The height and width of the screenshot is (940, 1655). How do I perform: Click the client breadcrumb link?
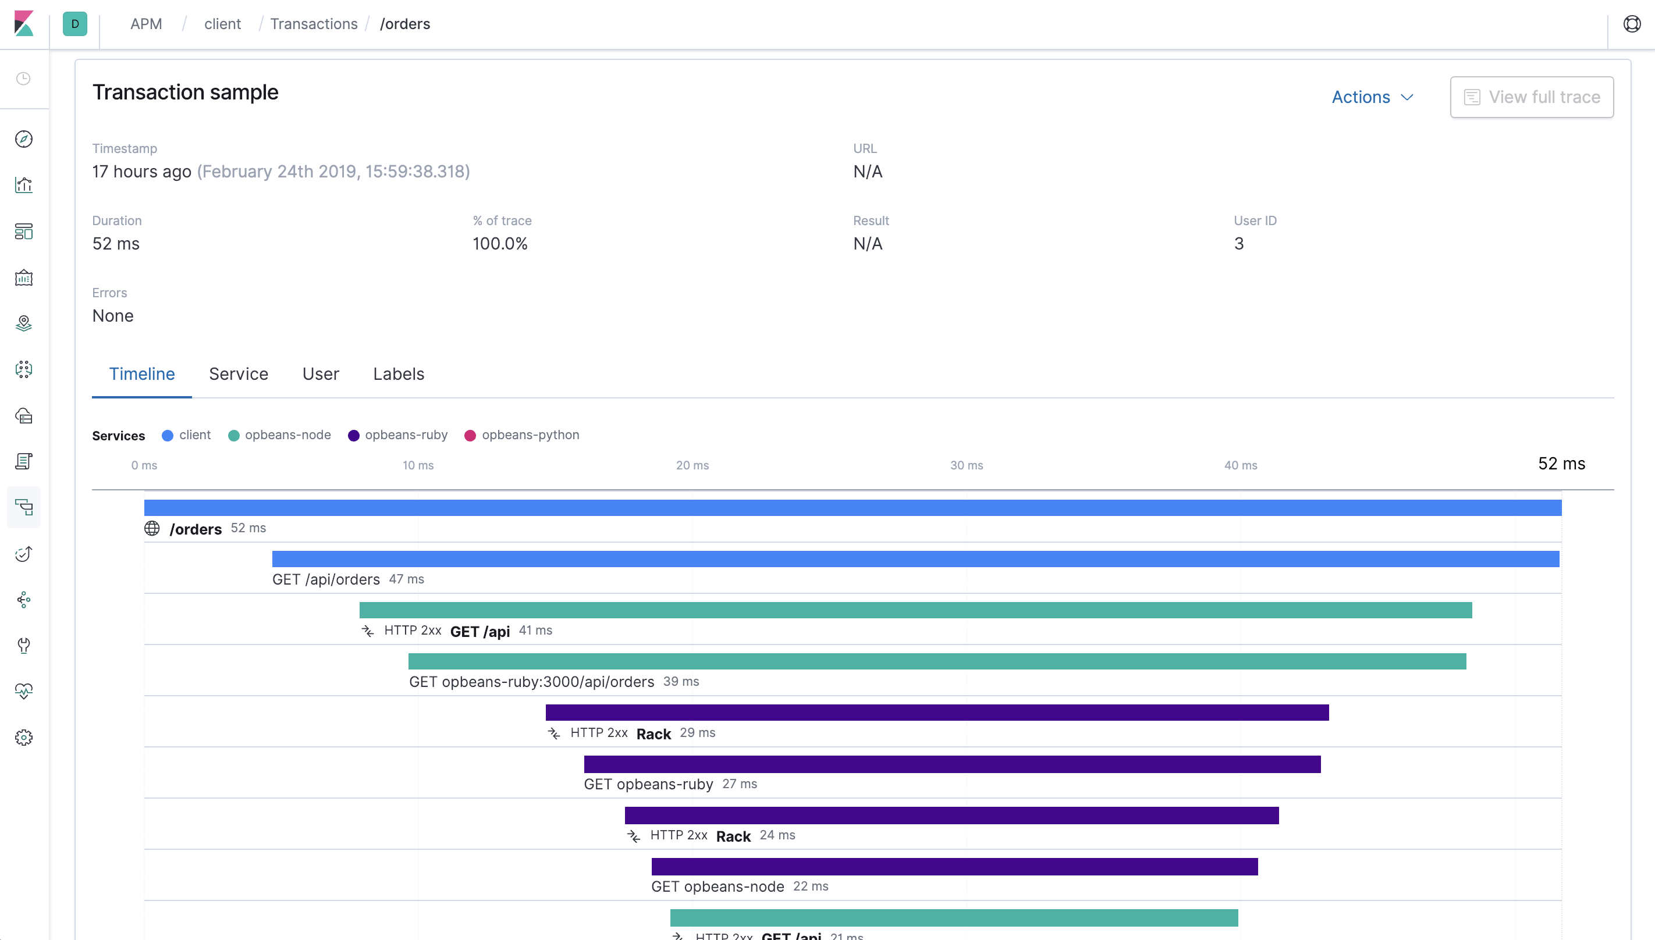pos(222,24)
